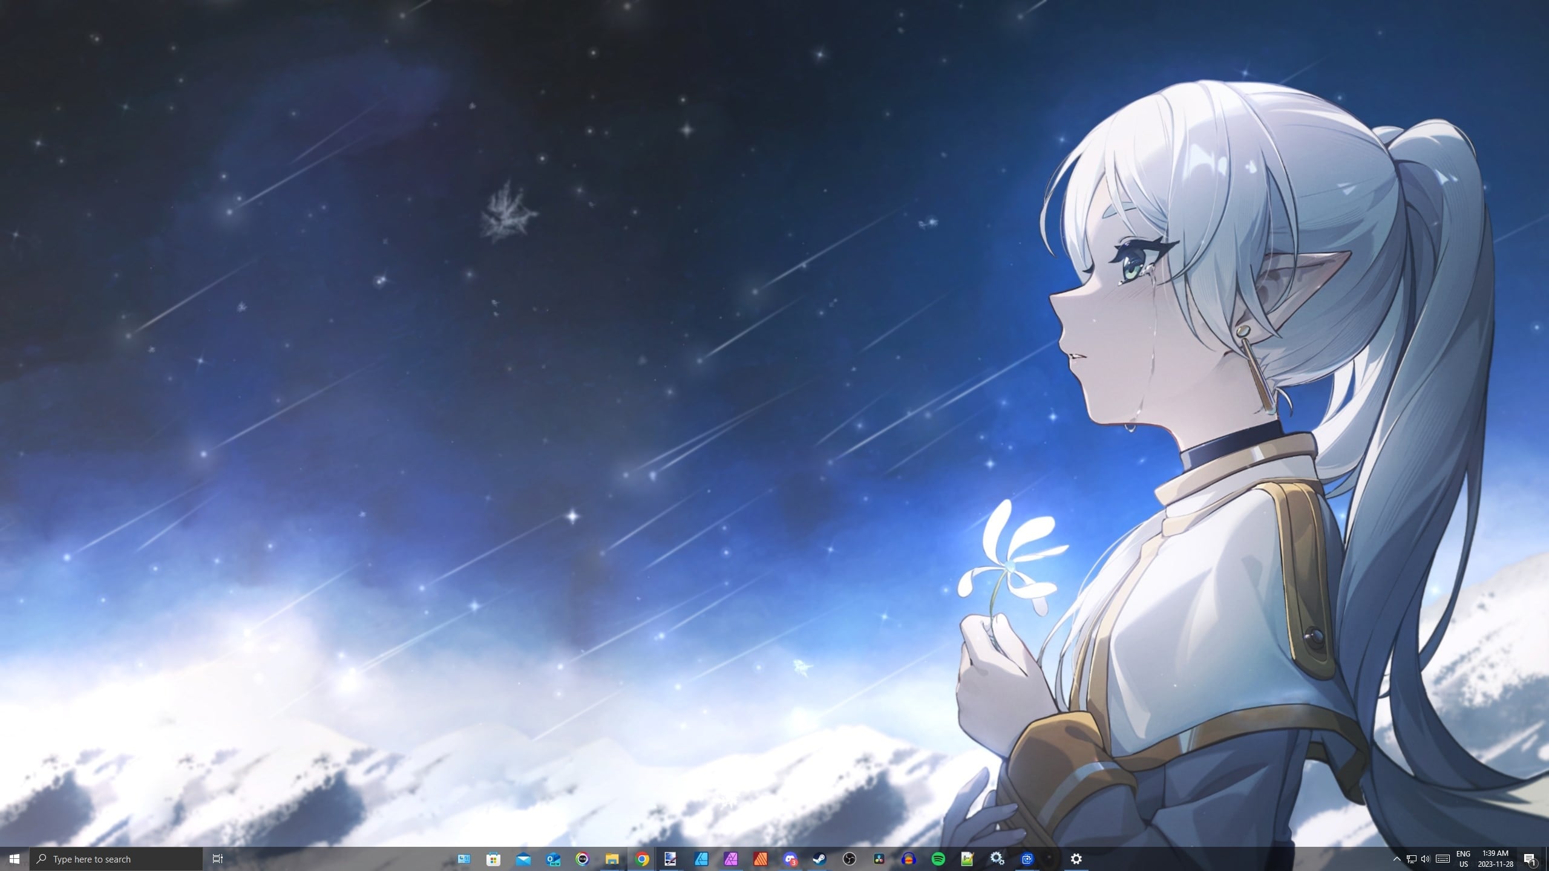Open Affinity Photo
This screenshot has height=871, width=1549.
(731, 859)
